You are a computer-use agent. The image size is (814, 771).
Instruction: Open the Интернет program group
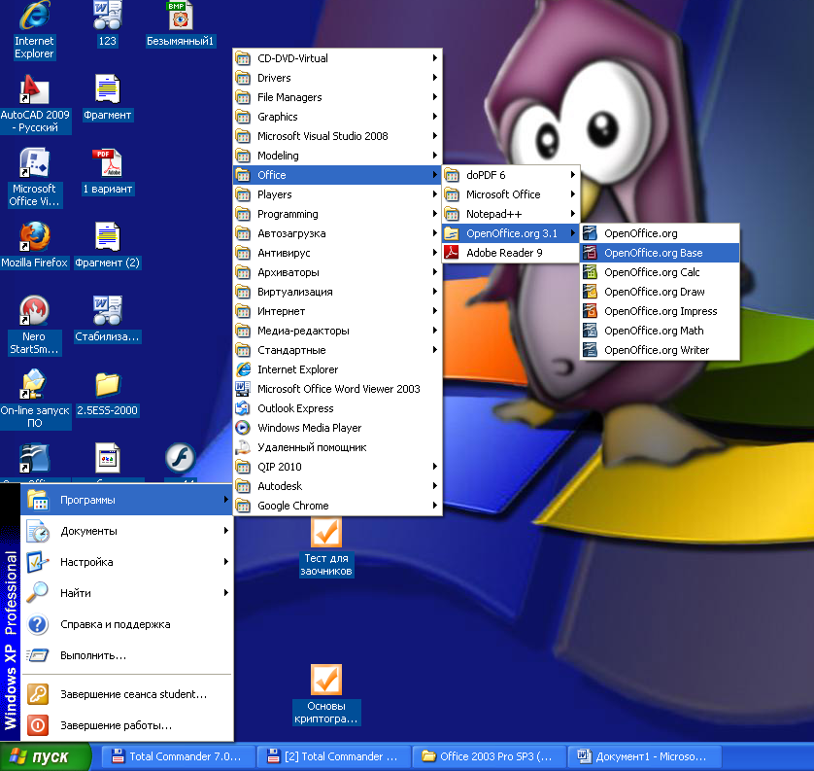tap(337, 311)
